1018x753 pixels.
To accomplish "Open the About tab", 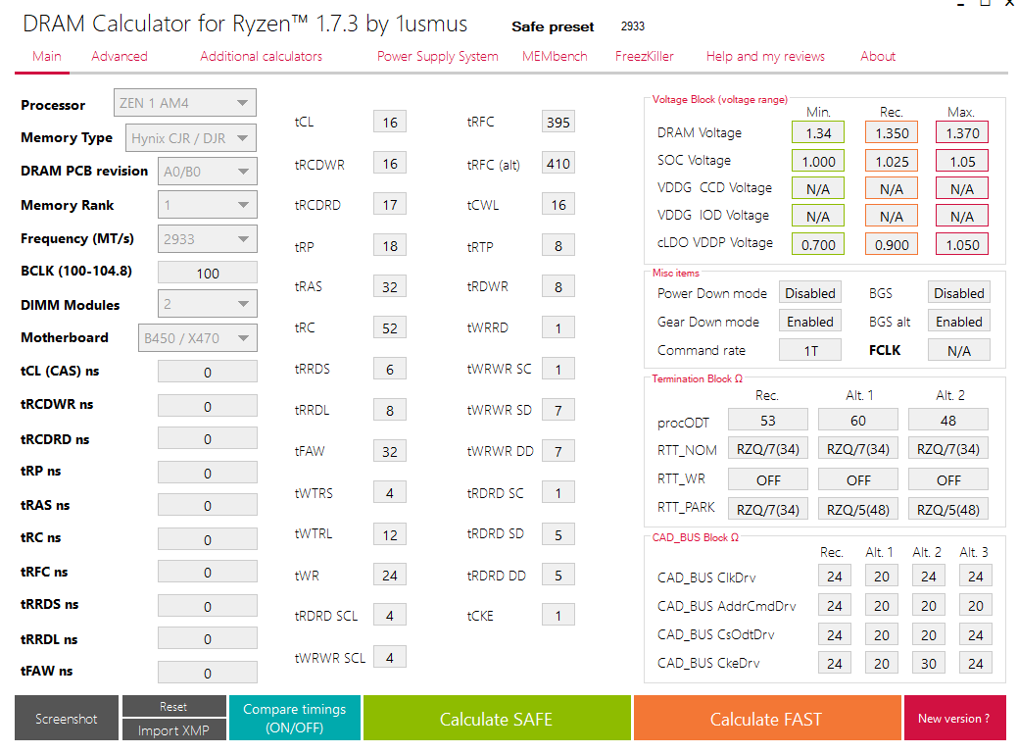I will [878, 56].
